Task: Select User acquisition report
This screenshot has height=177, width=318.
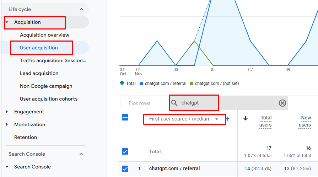Action: [x=39, y=48]
